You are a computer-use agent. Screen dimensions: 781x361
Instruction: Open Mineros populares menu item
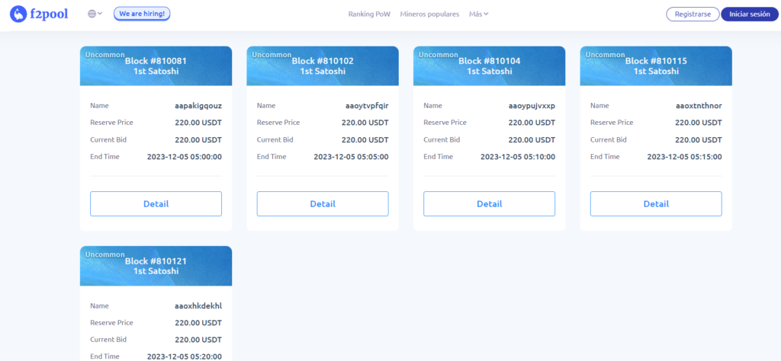point(429,14)
